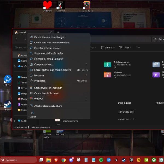The height and width of the screenshot is (164, 164).
Task: Click the '03/06/2026 20:06' date cell
Action: 126,112
